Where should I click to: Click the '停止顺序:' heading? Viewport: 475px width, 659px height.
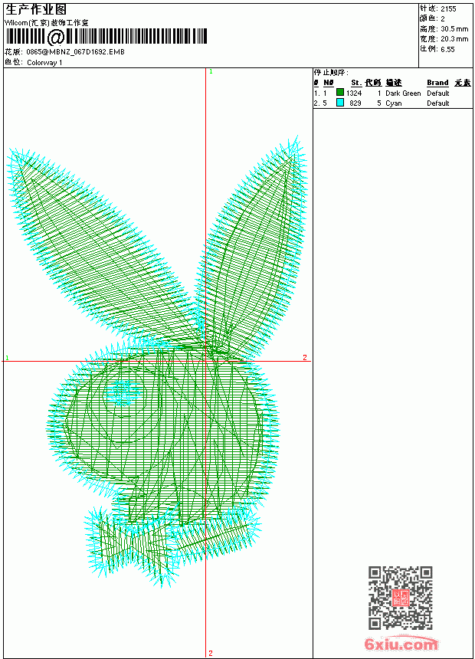[x=331, y=73]
